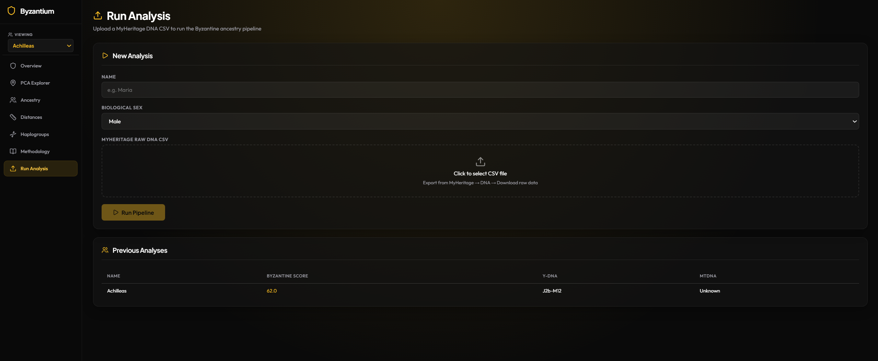This screenshot has height=361, width=878.
Task: Click the chevron arrow on Male selector
Action: point(854,121)
